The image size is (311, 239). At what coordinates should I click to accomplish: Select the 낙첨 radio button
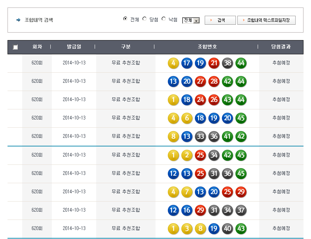point(164,19)
